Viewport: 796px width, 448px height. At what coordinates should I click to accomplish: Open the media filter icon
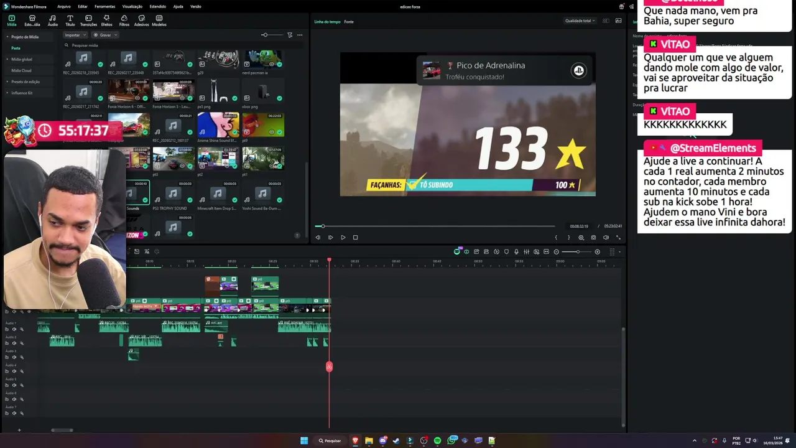[290, 35]
